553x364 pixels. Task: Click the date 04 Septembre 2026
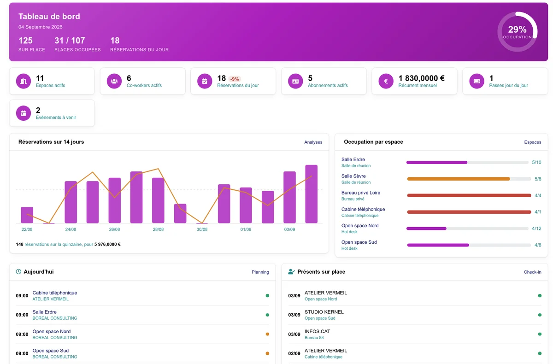41,27
